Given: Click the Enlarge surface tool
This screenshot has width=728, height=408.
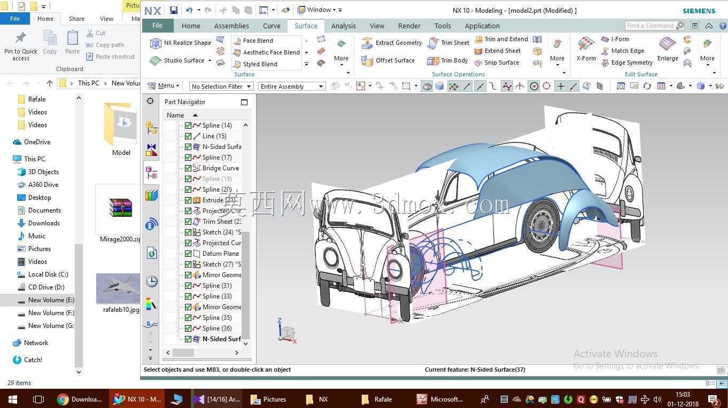Looking at the screenshot, I should click(668, 49).
